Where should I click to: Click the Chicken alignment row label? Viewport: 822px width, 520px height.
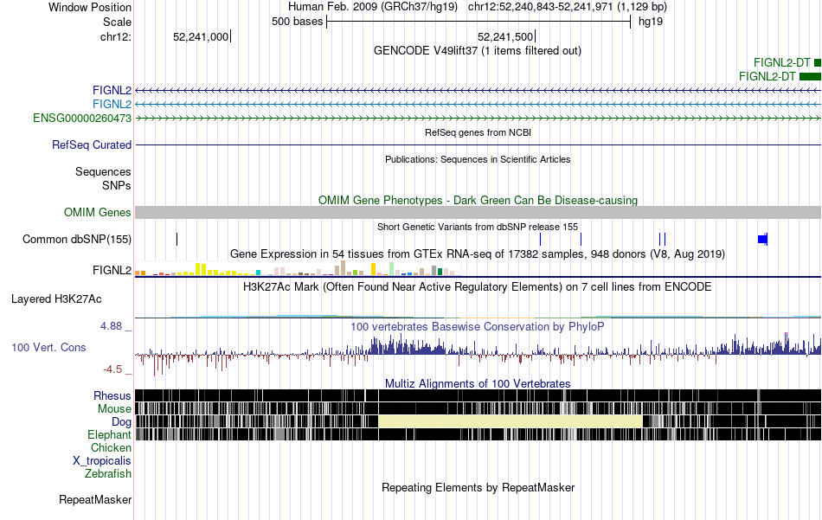click(x=111, y=447)
